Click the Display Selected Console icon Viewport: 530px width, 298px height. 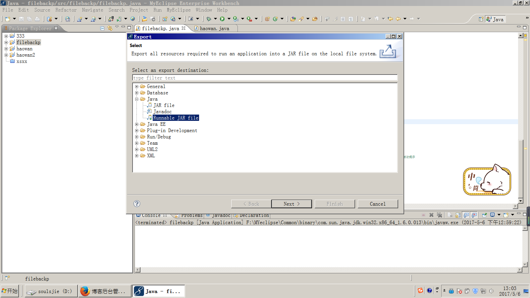coord(493,215)
